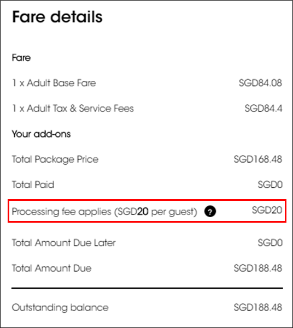
Task: Click SGD0 amount beside Total Amount Due Later
Action: point(270,243)
